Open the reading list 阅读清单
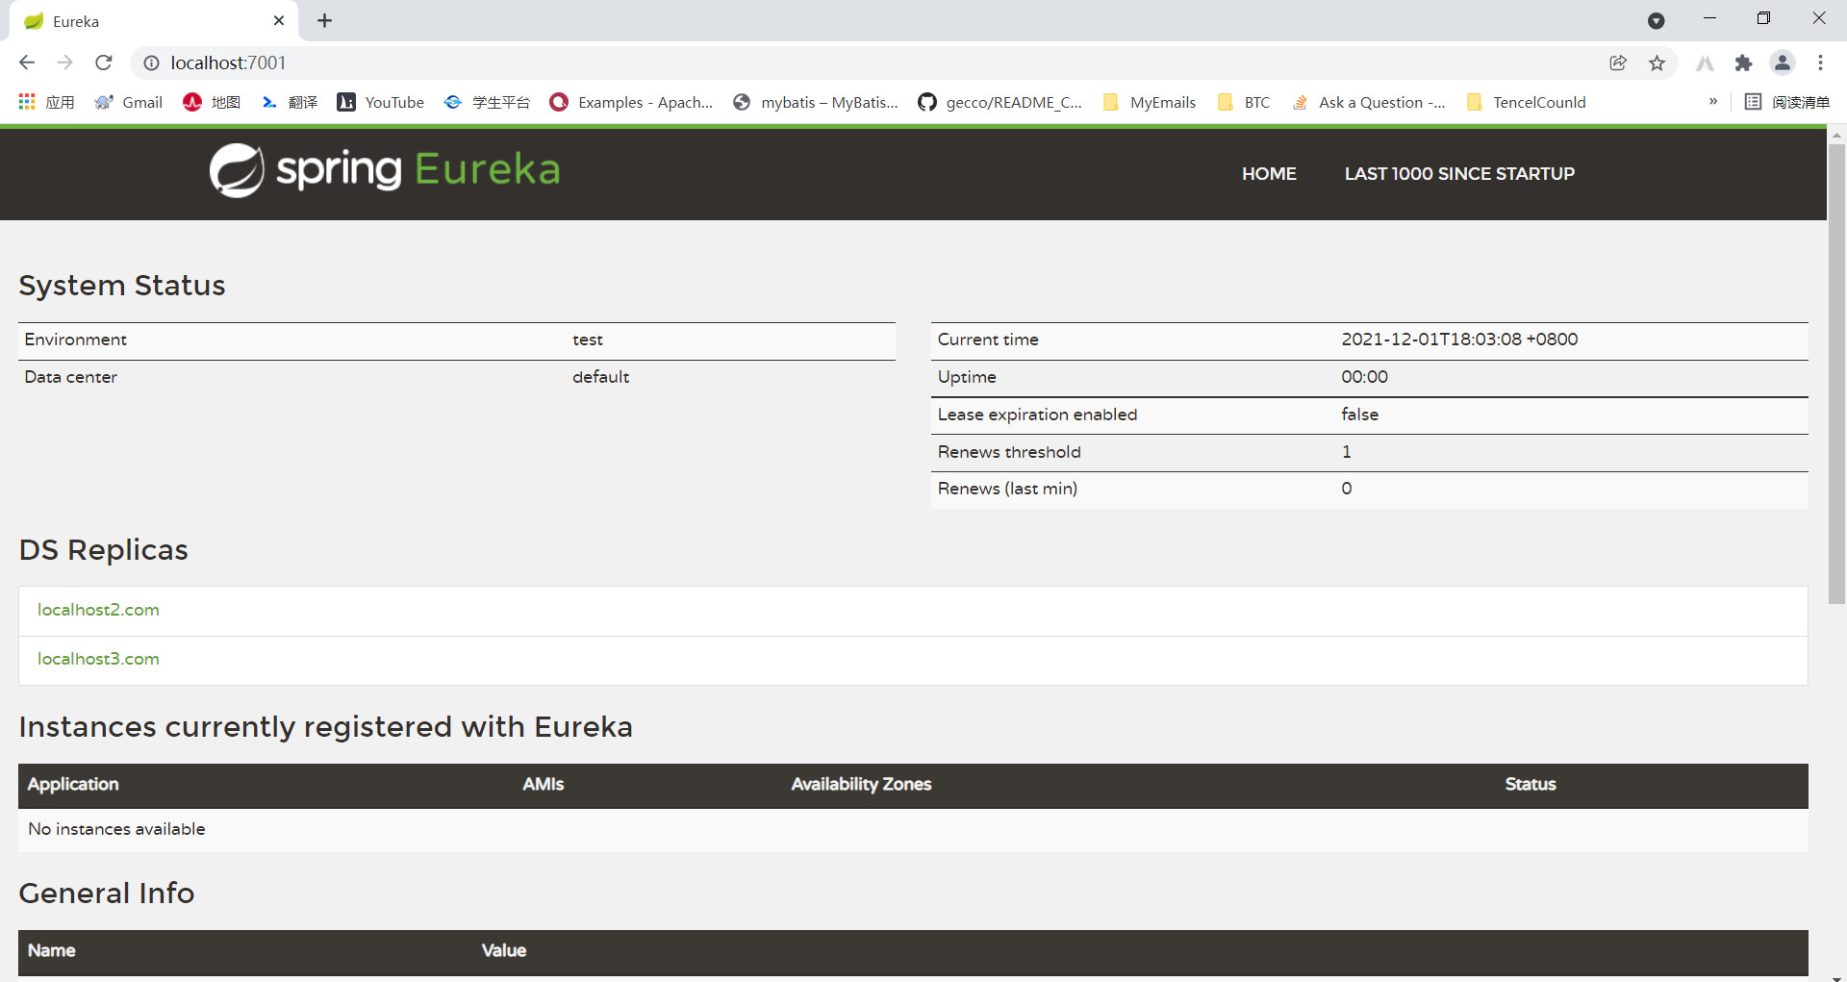The width and height of the screenshot is (1847, 982). pyautogui.click(x=1786, y=102)
